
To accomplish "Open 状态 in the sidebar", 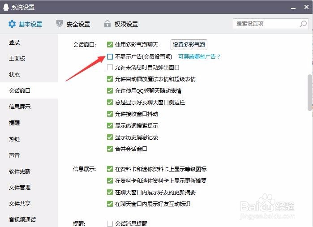I will pos(29,75).
